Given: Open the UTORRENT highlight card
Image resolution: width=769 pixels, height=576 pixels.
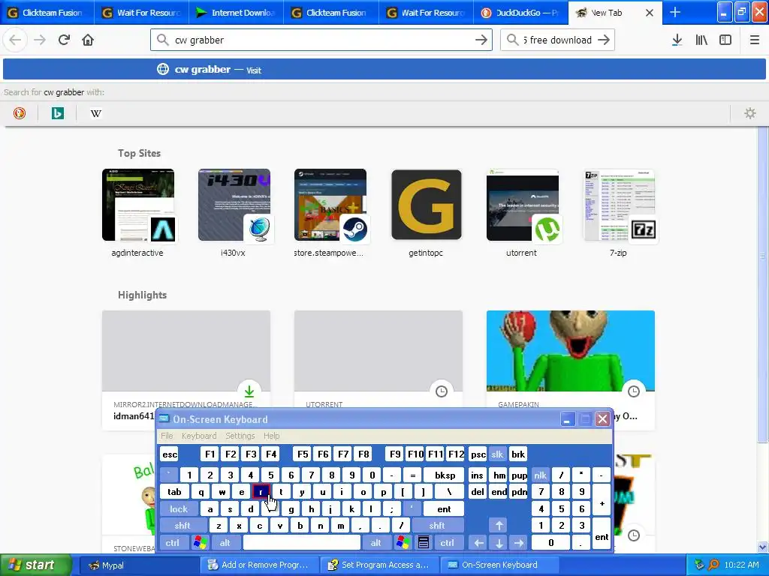Looking at the screenshot, I should (378, 359).
